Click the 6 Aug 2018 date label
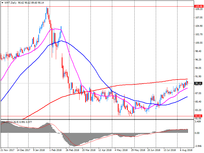 (x=186, y=150)
